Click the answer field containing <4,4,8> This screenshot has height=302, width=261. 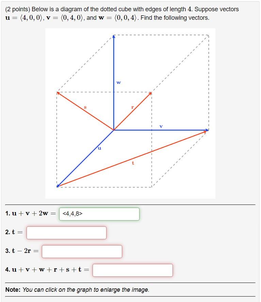pyautogui.click(x=99, y=214)
